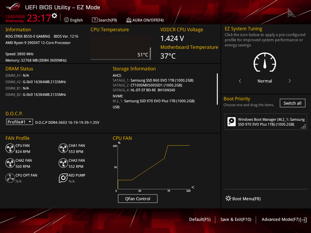Click the Switch all button
The width and height of the screenshot is (311, 233).
[x=292, y=103]
